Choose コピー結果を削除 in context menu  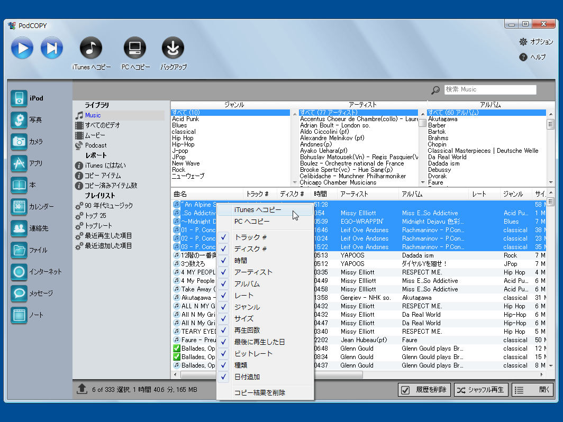265,392
